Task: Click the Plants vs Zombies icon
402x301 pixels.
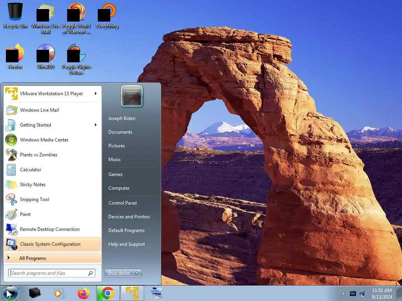Action: coord(11,154)
